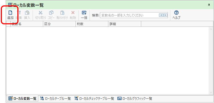Click the search next arrow button
Viewport: 214px width, 103px height.
165,15
